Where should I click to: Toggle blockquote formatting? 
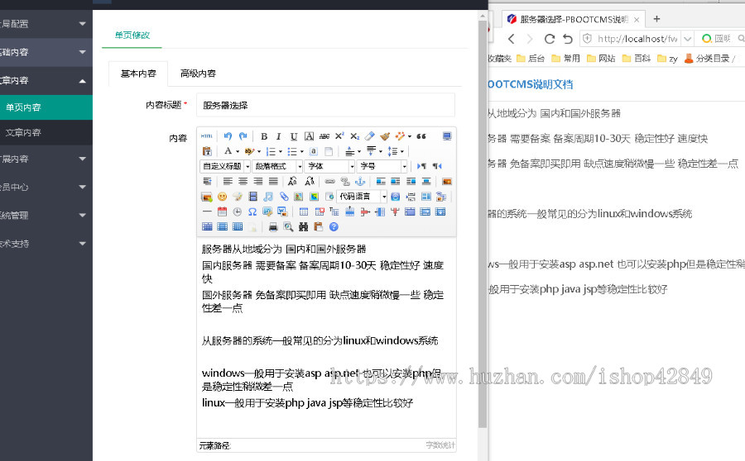tap(421, 136)
